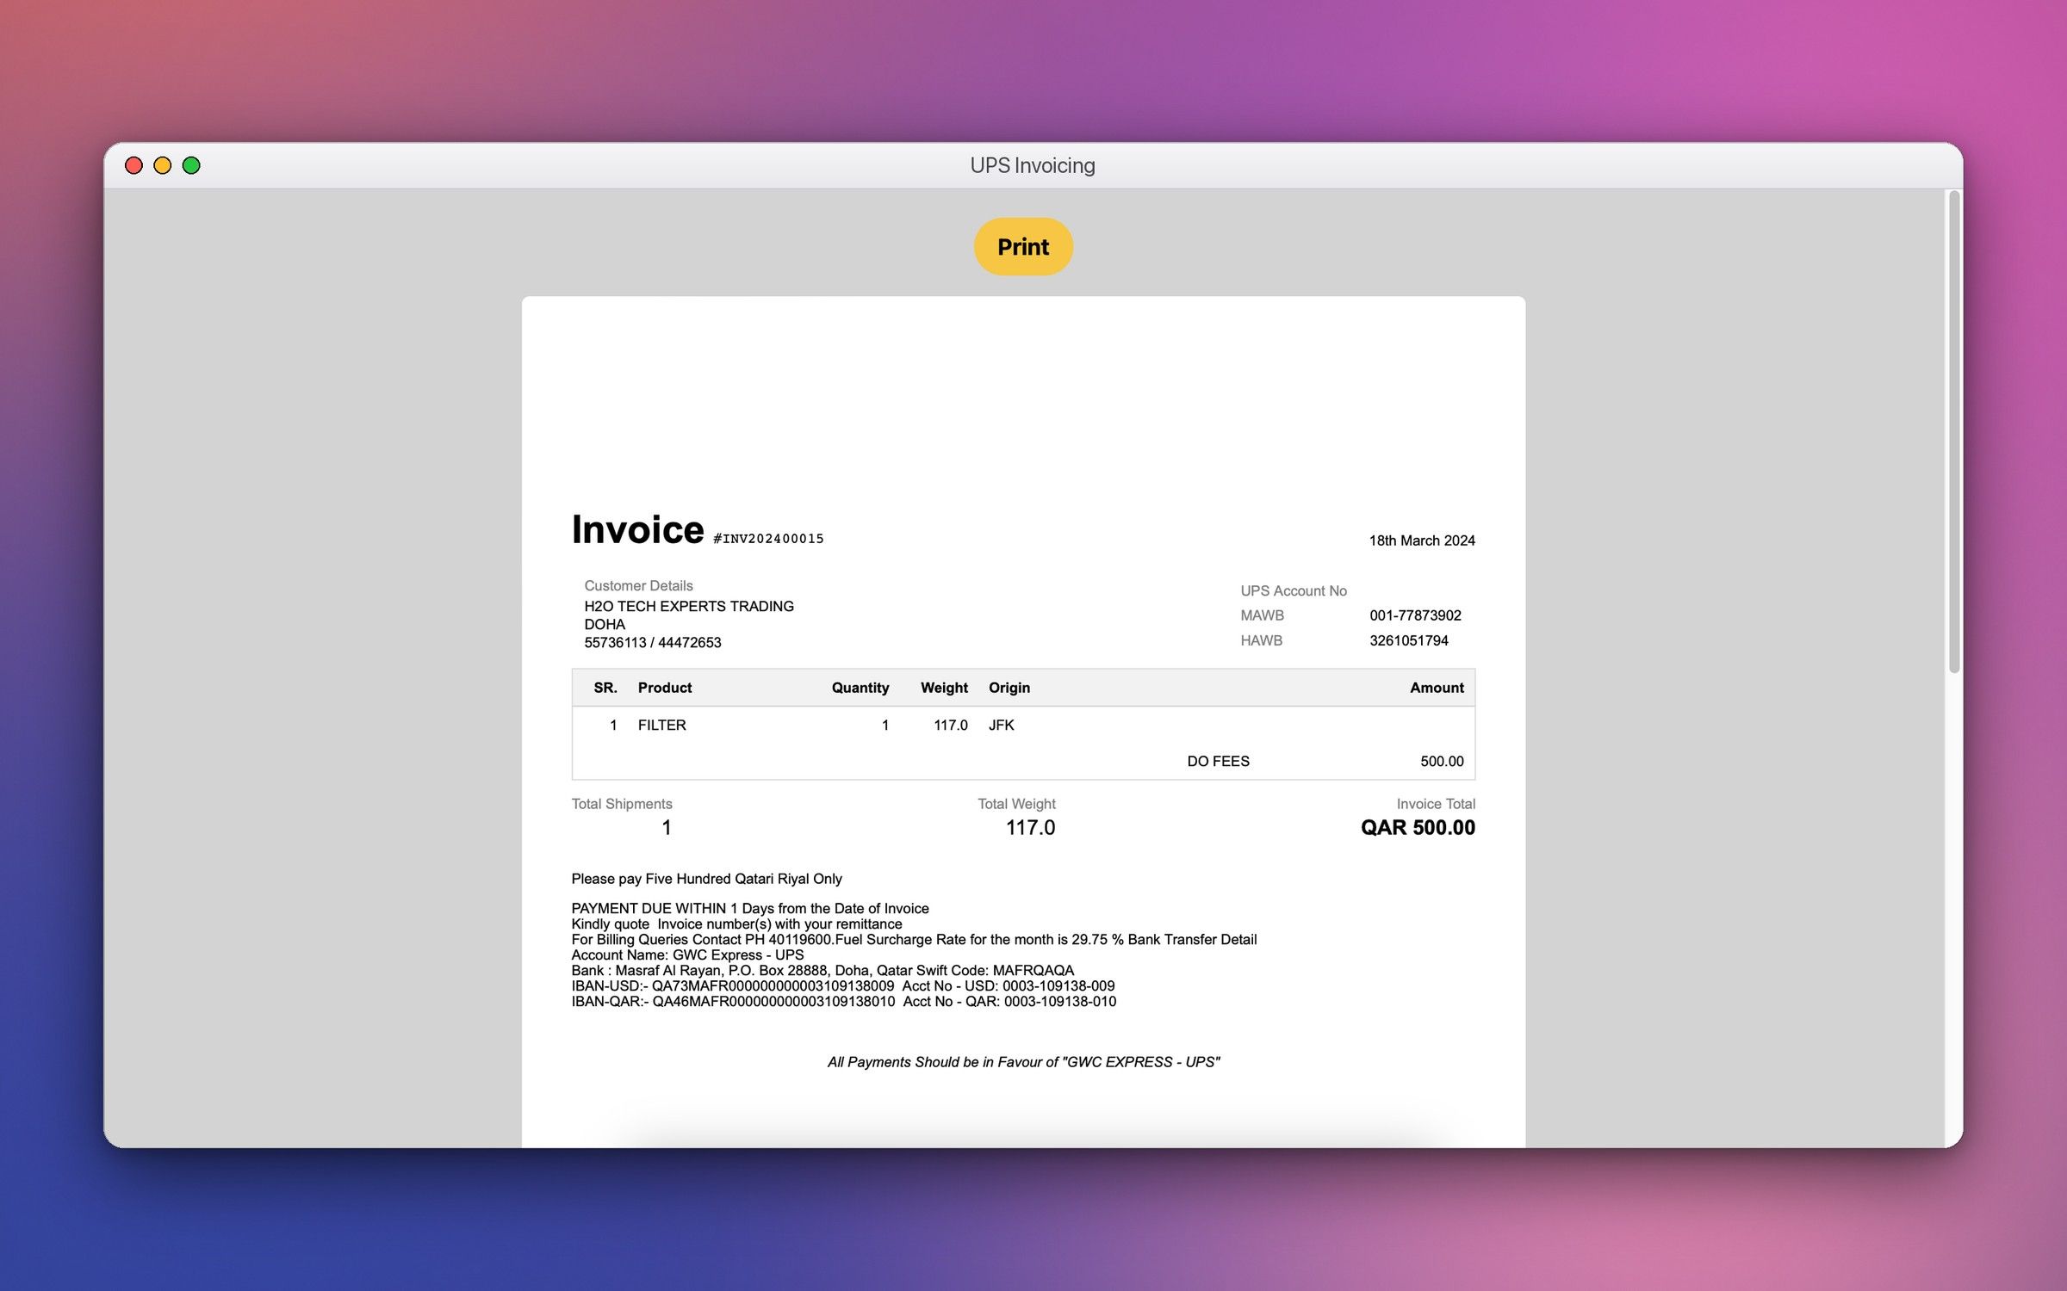Click PAYMENT DUE WITHIN 1 Days line

(750, 908)
